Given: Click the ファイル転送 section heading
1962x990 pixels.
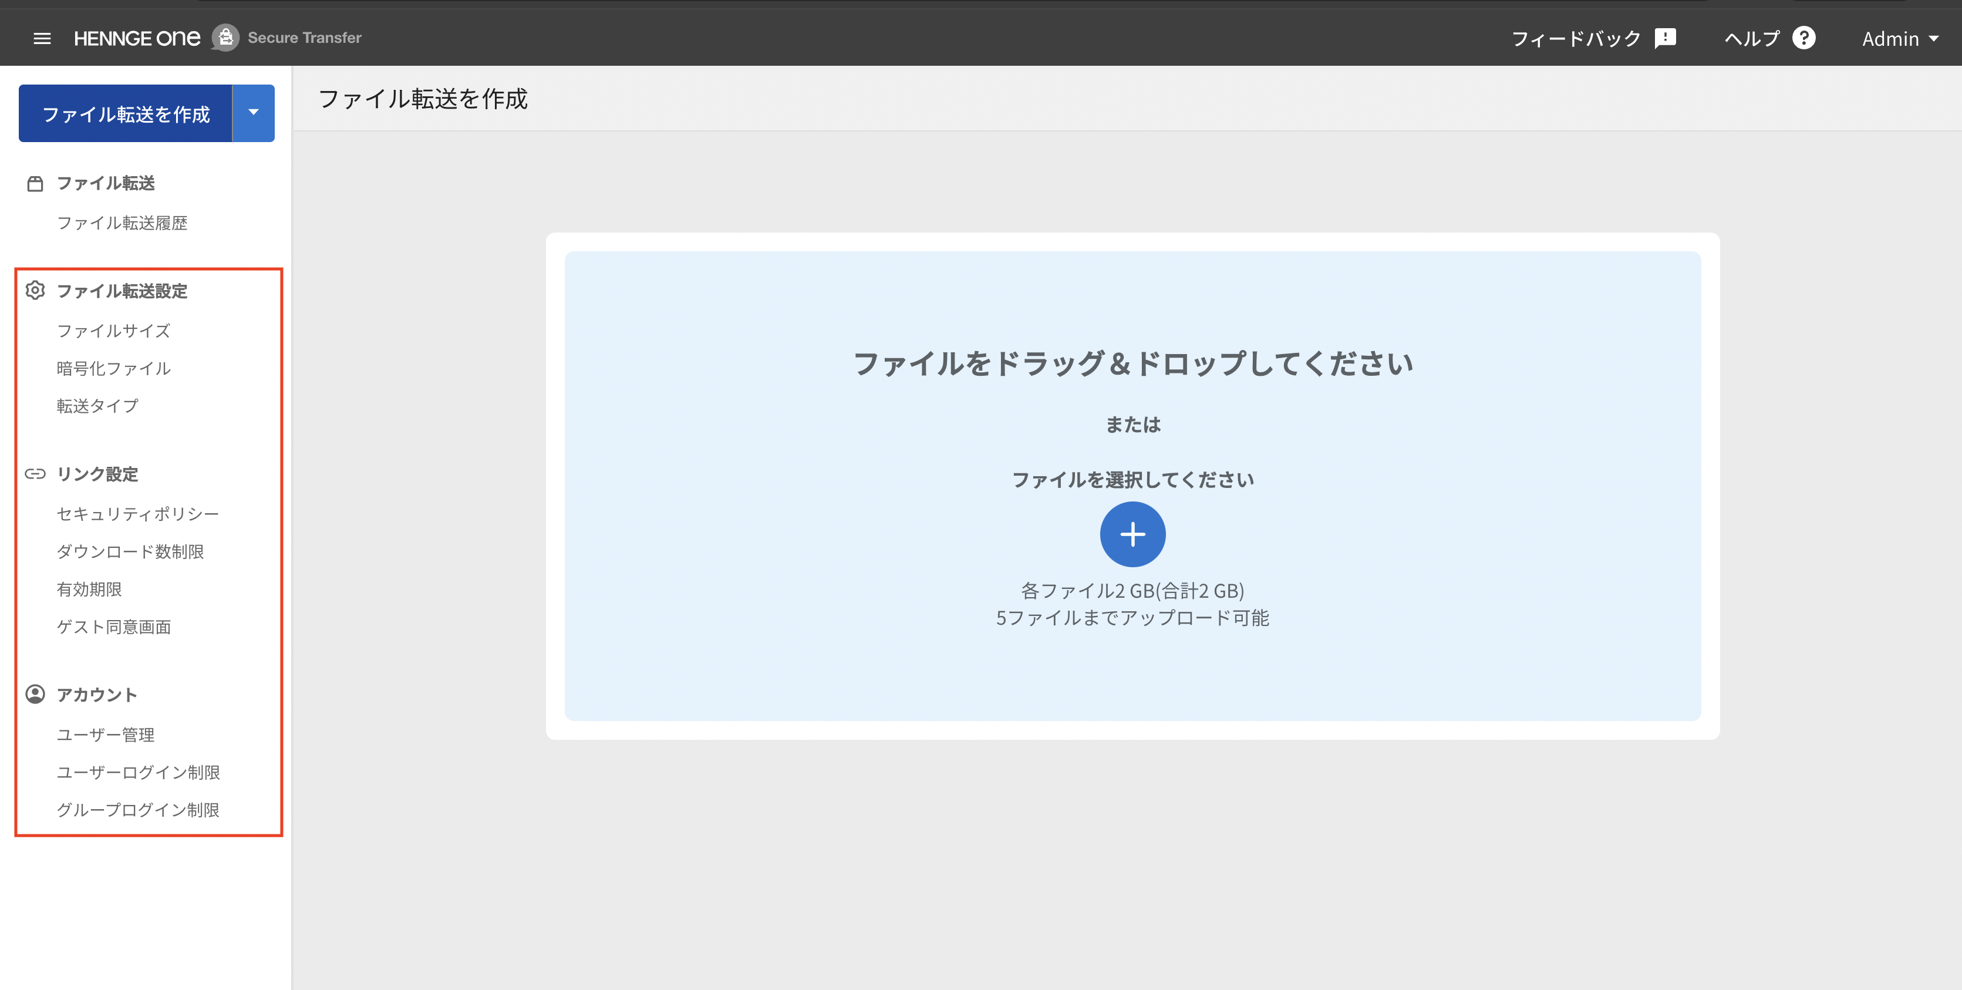Looking at the screenshot, I should click(106, 184).
